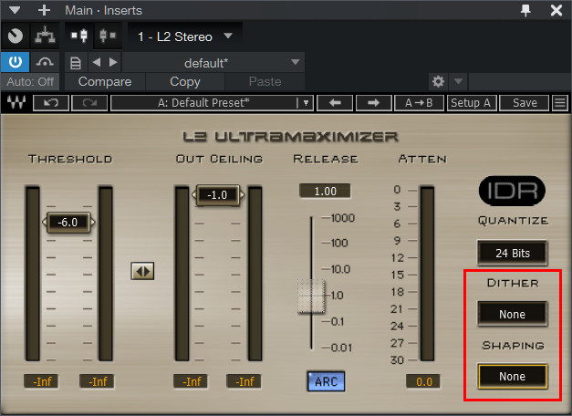Click the IDR logo
The height and width of the screenshot is (416, 572).
512,191
